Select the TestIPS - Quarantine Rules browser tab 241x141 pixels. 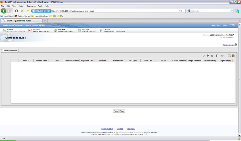[x=21, y=21]
